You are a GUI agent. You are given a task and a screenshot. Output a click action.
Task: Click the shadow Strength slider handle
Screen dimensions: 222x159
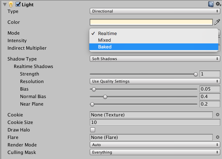point(196,74)
